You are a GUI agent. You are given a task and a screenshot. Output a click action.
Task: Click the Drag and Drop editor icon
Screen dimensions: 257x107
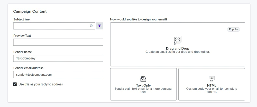click(x=177, y=40)
